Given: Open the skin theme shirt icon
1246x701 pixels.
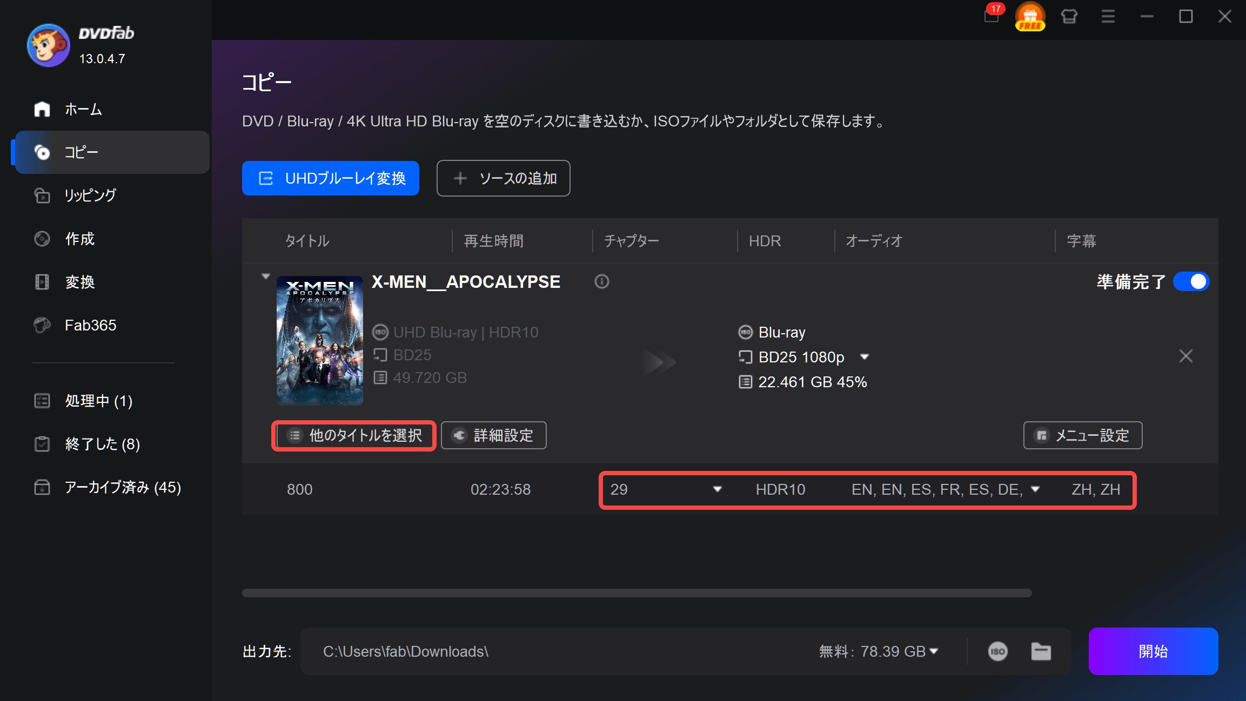Looking at the screenshot, I should 1069,17.
